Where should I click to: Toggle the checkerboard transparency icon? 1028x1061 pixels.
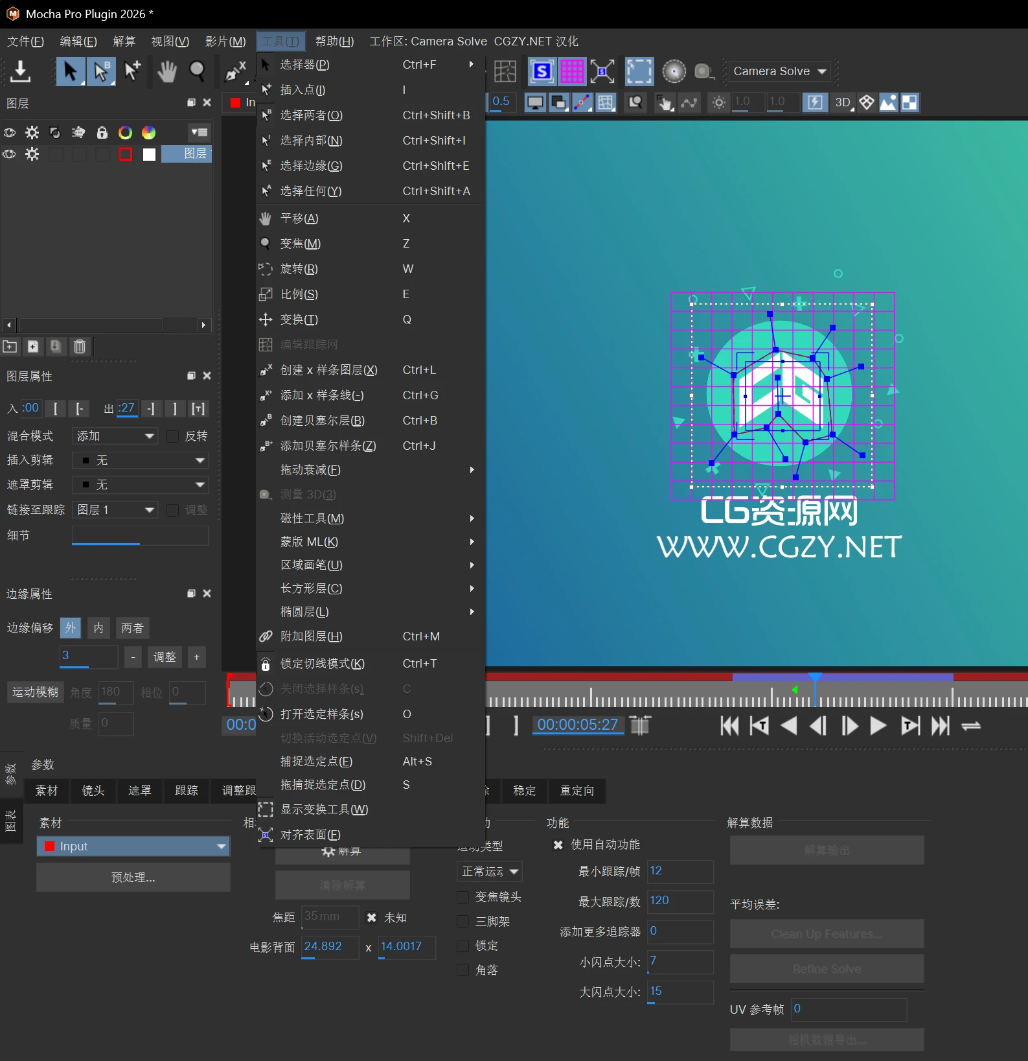pos(910,102)
